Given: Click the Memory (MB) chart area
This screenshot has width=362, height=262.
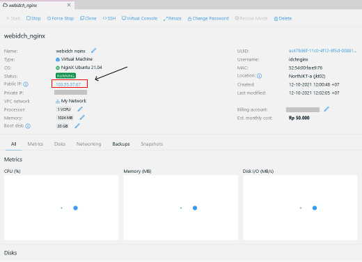Looking at the screenshot, I should (180, 208).
